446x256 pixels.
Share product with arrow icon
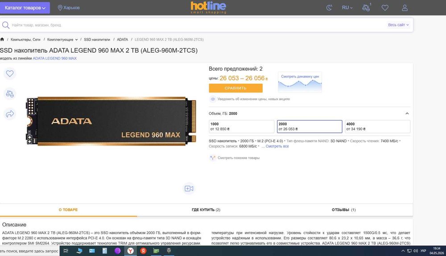pos(10,114)
